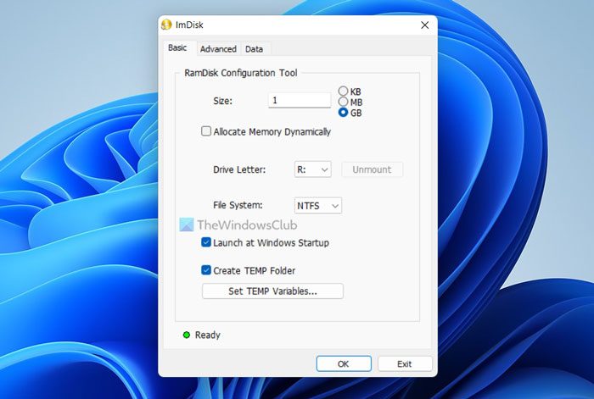Select the KB size unit
This screenshot has width=594, height=399.
pos(343,91)
